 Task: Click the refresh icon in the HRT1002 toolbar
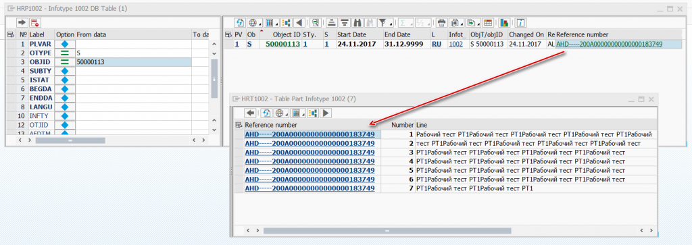click(266, 113)
